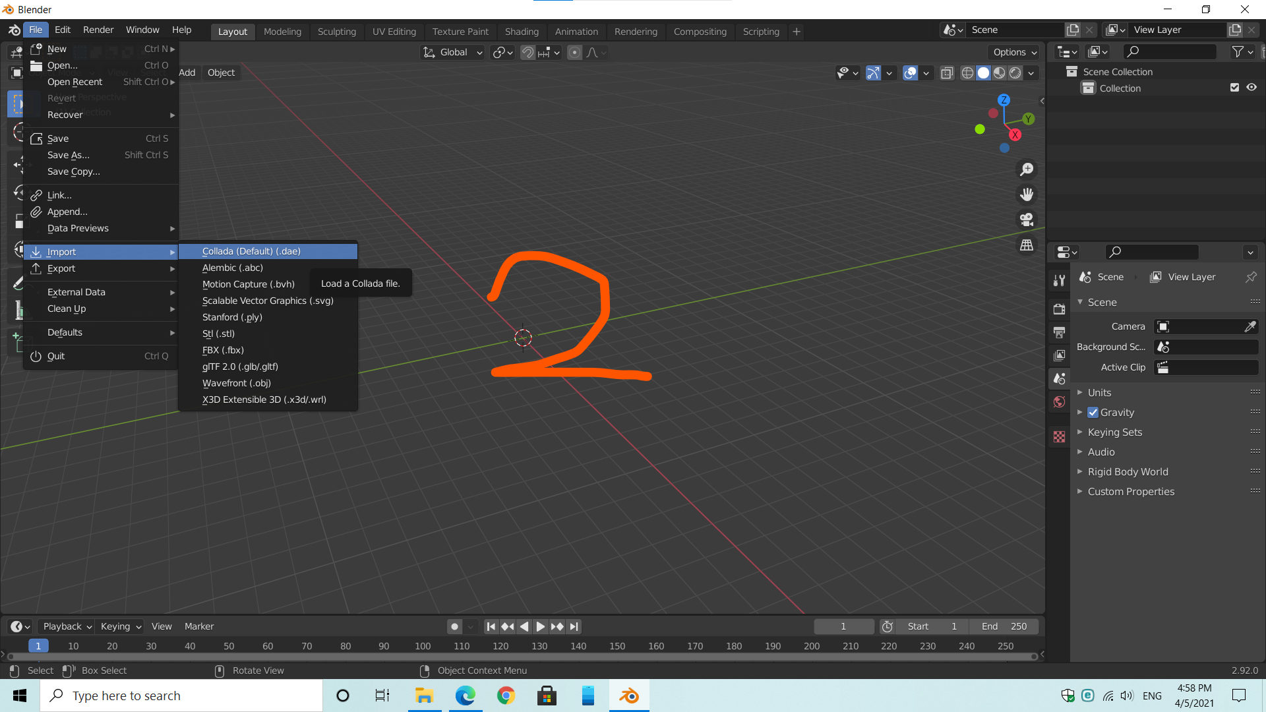Toggle the auto keying record button

454,626
